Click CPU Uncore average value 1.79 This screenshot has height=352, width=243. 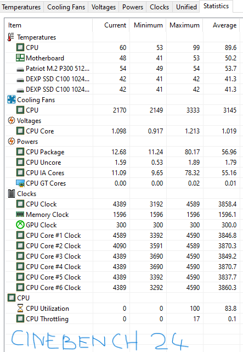(x=231, y=163)
